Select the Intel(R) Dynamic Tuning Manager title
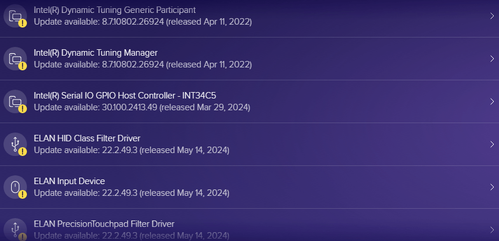499x241 pixels. pyautogui.click(x=95, y=53)
